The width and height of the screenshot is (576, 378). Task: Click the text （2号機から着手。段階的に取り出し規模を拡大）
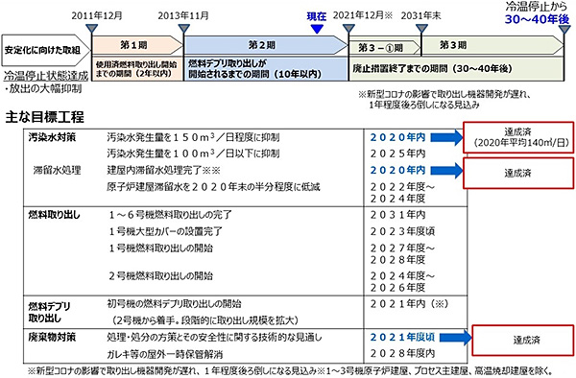pos(205,320)
